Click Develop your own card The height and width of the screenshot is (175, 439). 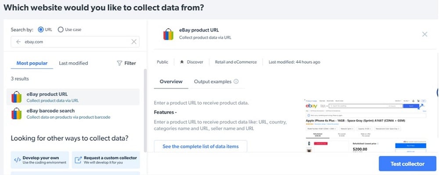pos(40,160)
